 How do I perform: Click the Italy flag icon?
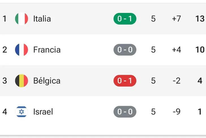point(22,19)
